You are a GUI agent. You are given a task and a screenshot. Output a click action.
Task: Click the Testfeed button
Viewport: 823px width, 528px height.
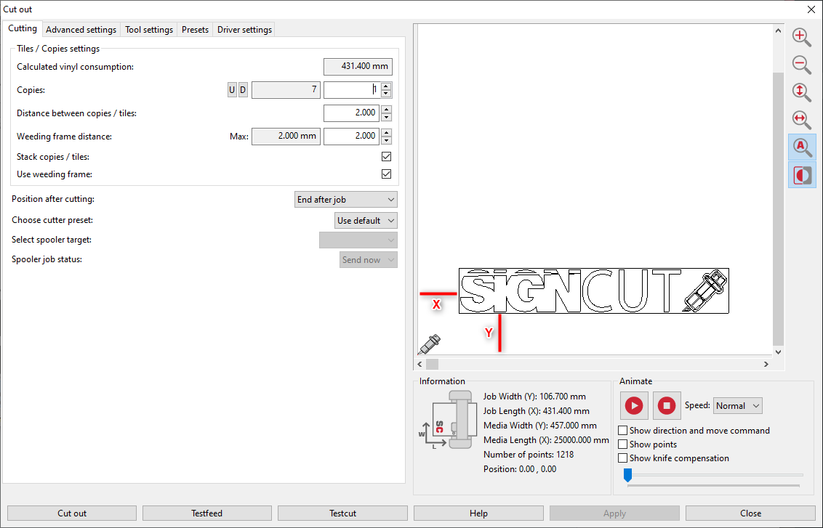pyautogui.click(x=206, y=513)
